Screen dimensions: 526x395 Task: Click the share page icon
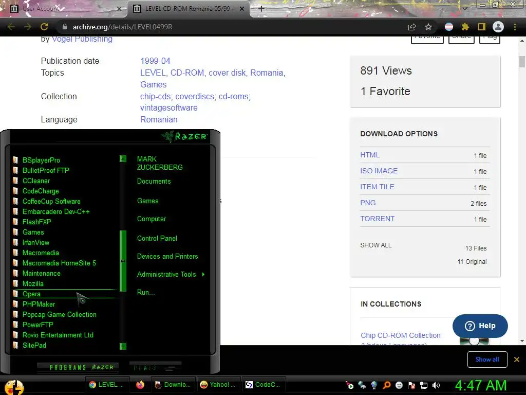click(x=412, y=27)
